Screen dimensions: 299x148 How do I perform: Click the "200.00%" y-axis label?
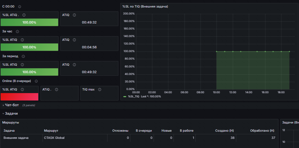[x=129, y=14]
